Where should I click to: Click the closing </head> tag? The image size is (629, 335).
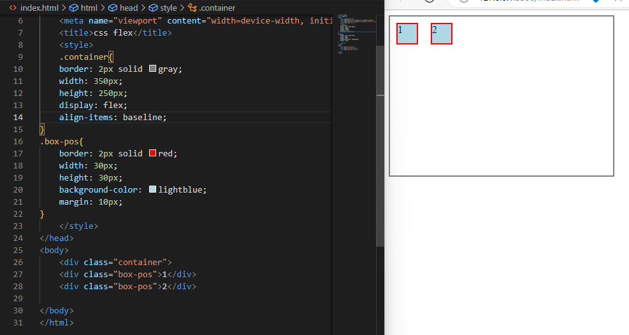(x=57, y=238)
